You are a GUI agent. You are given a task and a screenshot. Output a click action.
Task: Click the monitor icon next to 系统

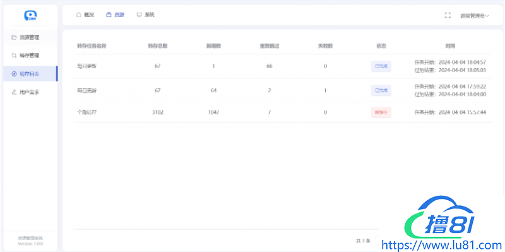[139, 15]
